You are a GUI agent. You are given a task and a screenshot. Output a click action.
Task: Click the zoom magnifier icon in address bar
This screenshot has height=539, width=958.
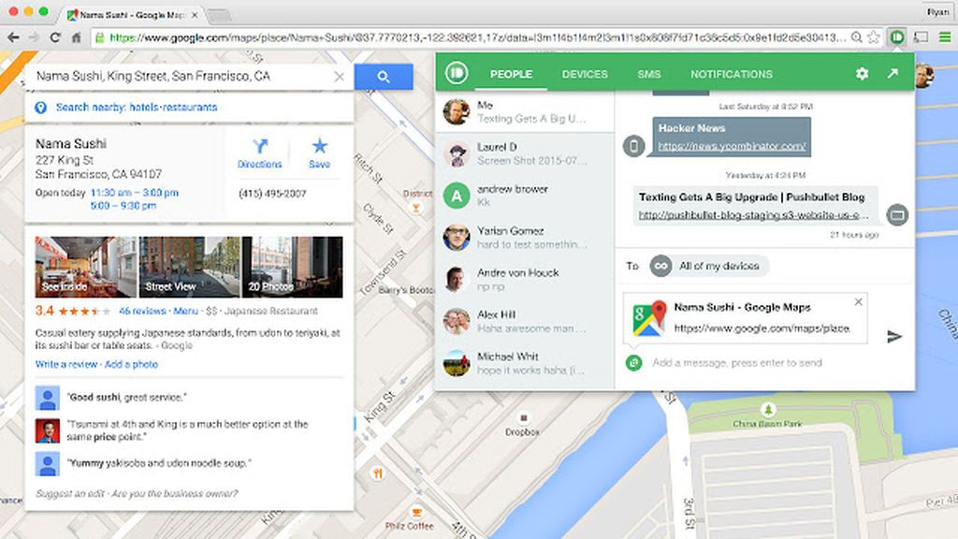[857, 37]
